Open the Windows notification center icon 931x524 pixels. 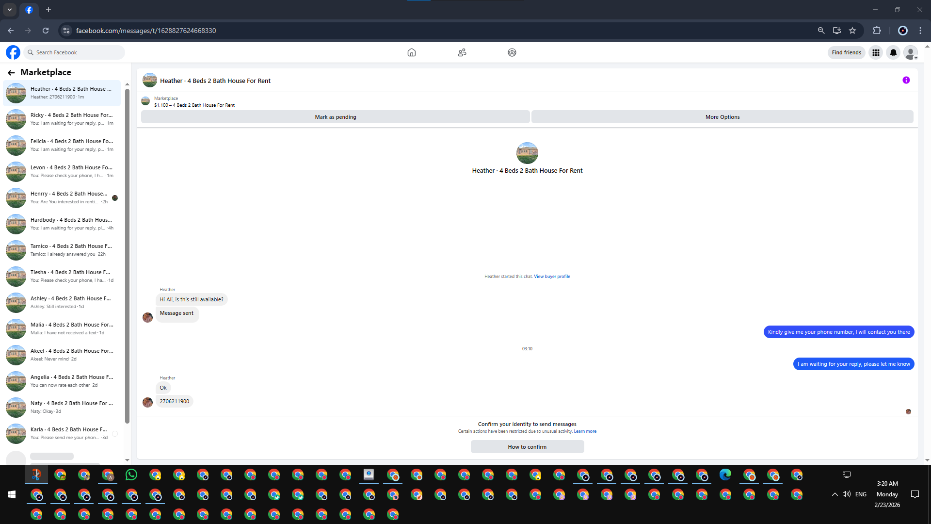pyautogui.click(x=915, y=494)
